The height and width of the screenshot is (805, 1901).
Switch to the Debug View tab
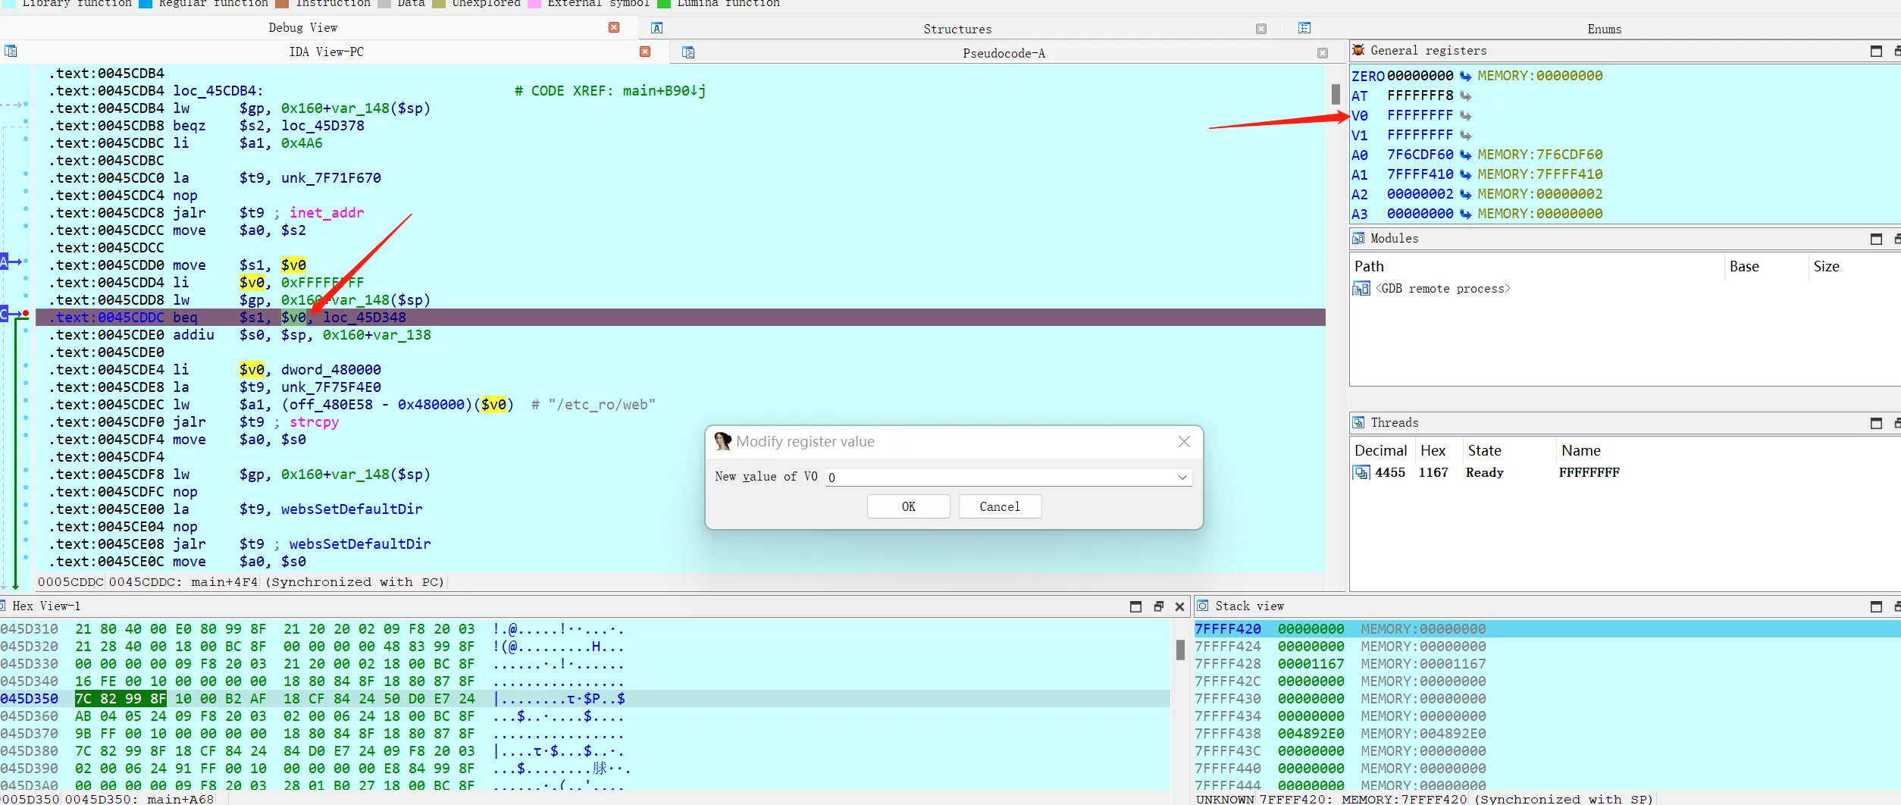(x=302, y=27)
